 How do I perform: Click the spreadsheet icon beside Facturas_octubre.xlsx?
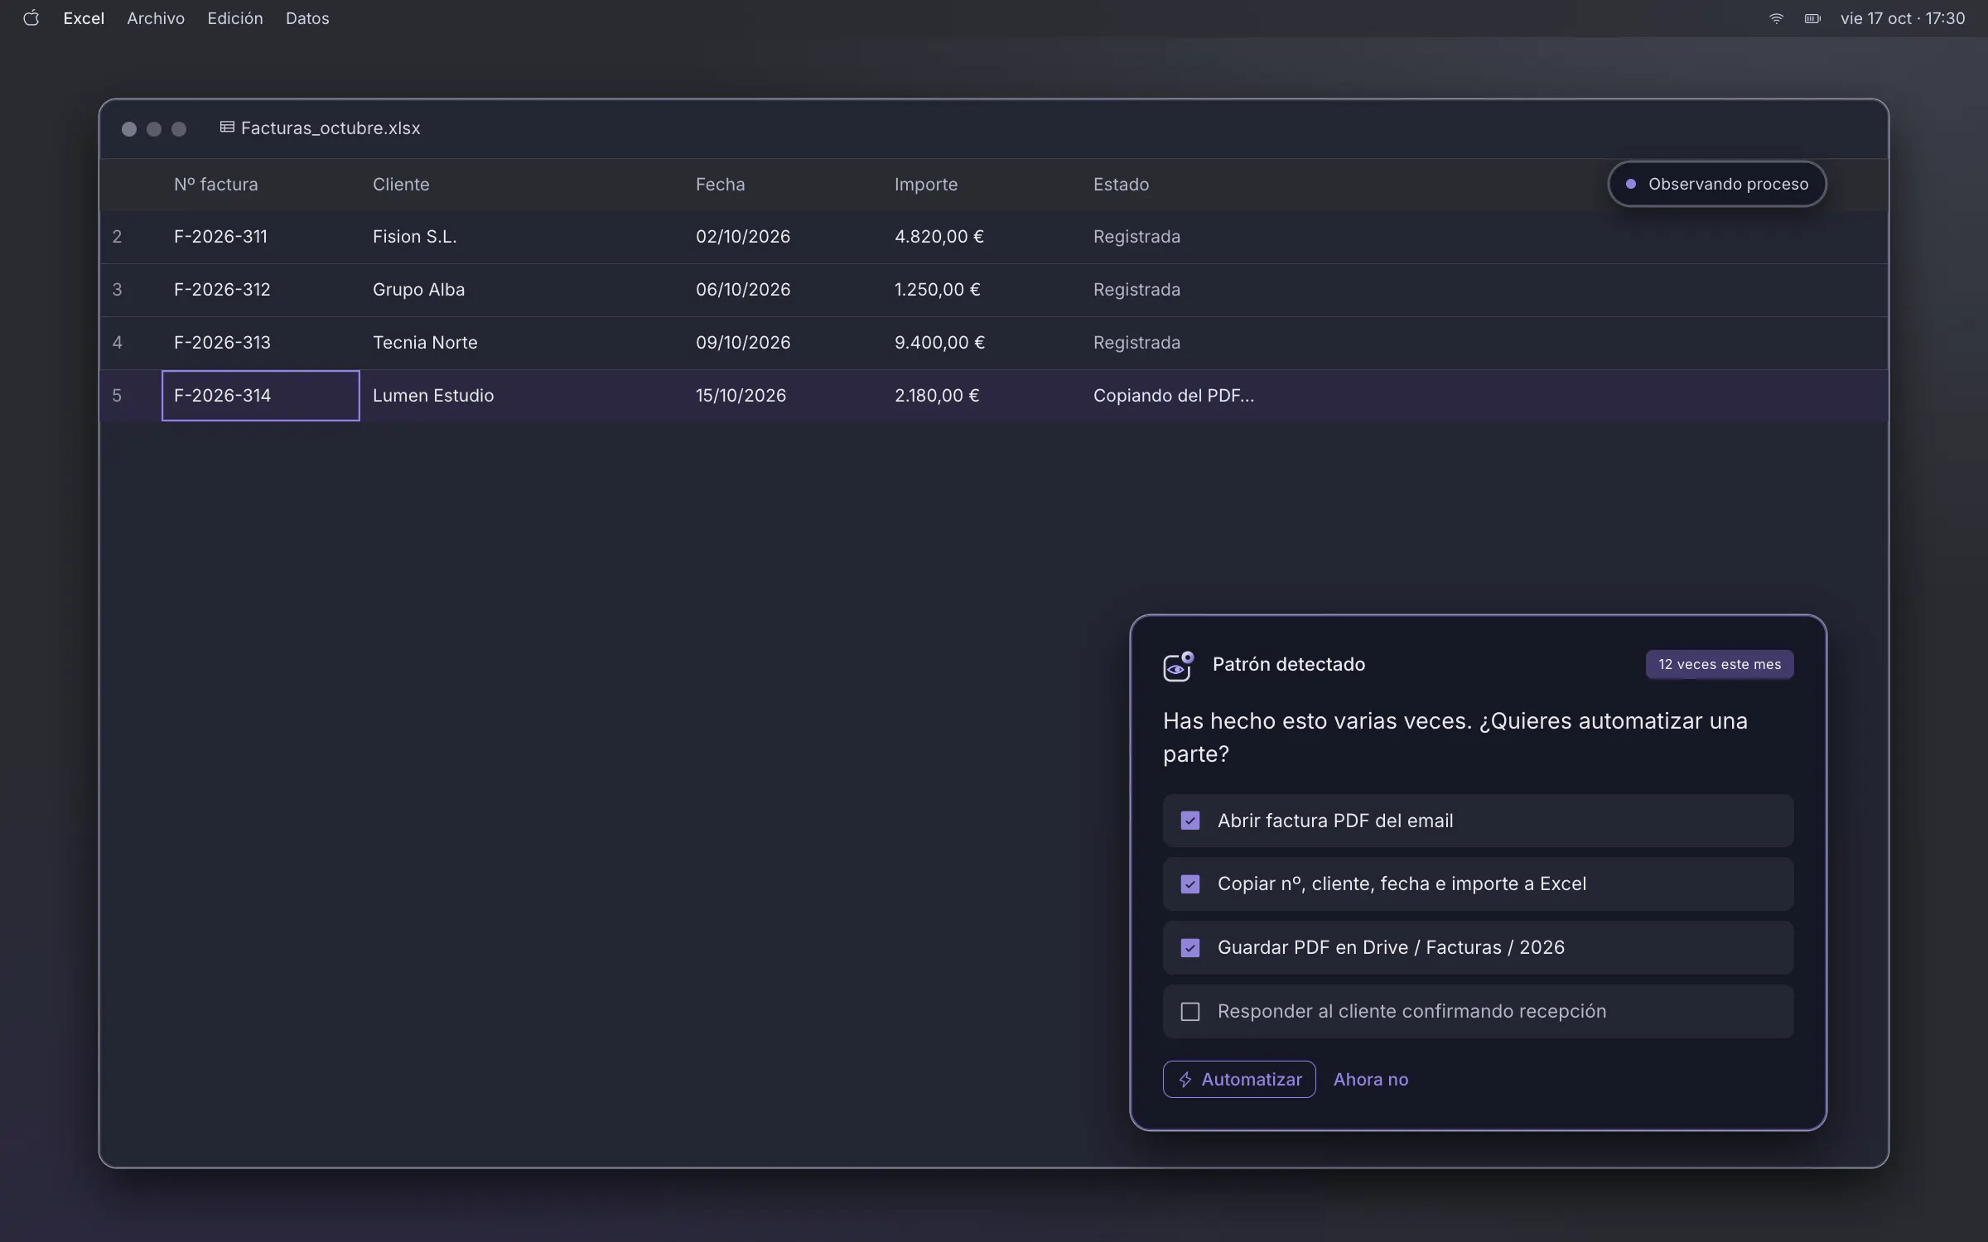(x=227, y=128)
